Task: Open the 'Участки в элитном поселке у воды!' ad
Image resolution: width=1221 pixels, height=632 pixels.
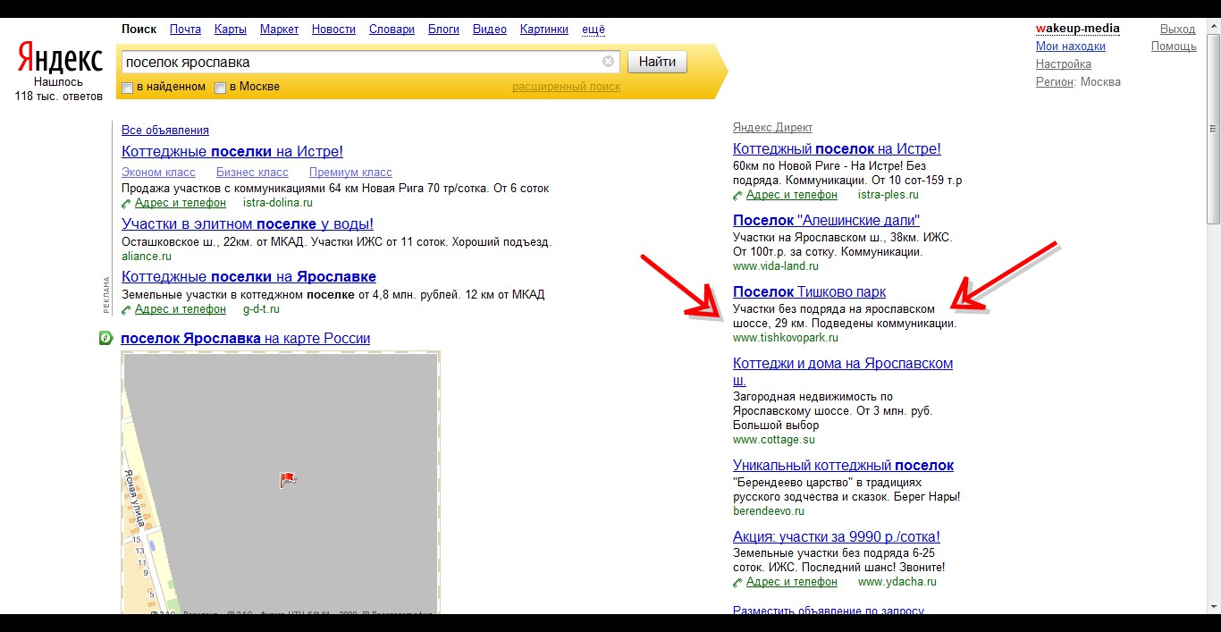Action: coord(248,223)
